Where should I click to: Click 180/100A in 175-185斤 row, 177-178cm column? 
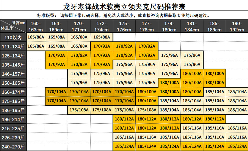pos(147,101)
